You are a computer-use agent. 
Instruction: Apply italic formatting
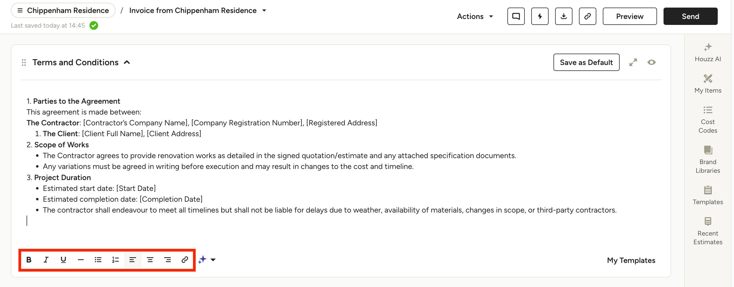click(46, 260)
